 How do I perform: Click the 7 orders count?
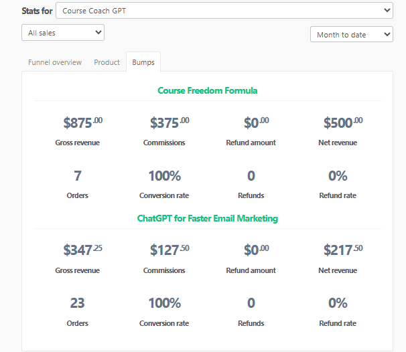point(78,176)
